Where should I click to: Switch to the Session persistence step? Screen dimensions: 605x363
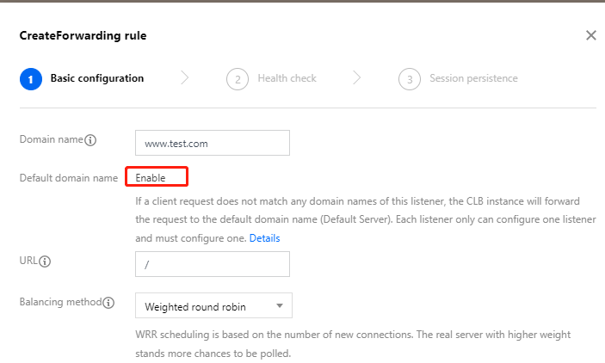coord(474,78)
